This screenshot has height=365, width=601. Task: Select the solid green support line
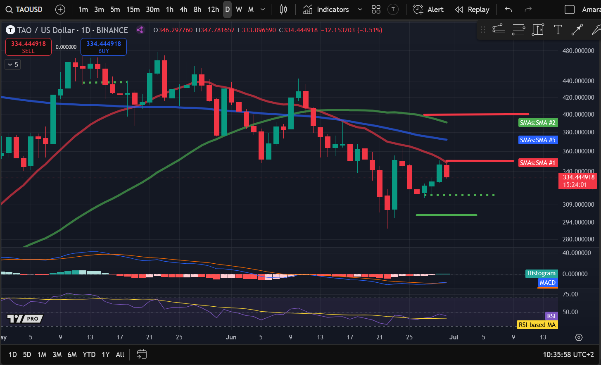point(447,215)
